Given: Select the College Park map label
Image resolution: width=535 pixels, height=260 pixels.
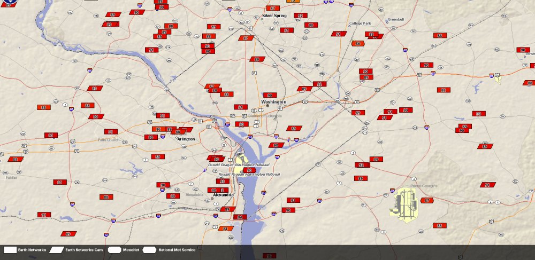Looking at the screenshot, I should pos(360,23).
